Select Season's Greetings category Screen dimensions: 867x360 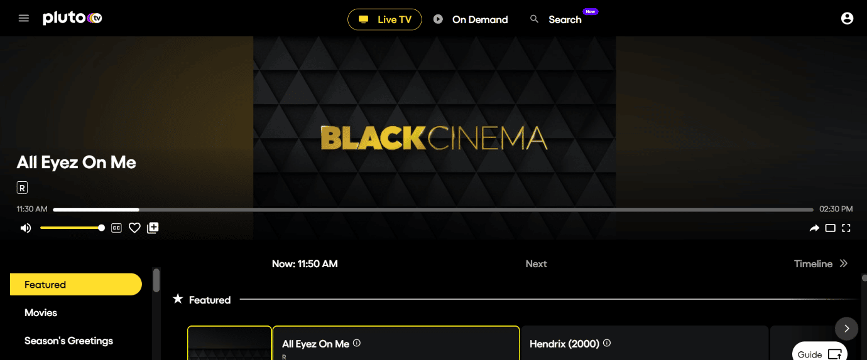(68, 341)
